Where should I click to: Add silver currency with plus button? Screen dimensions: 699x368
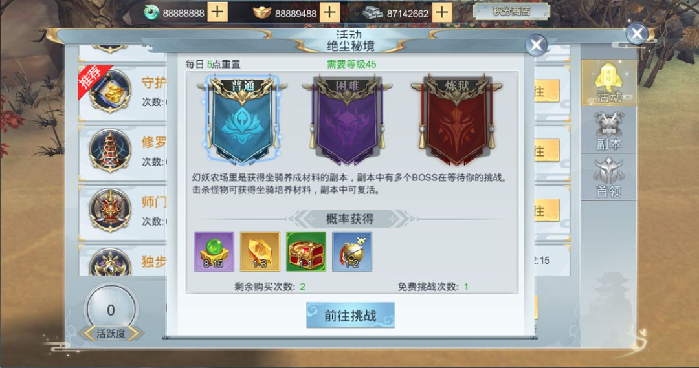pos(442,12)
